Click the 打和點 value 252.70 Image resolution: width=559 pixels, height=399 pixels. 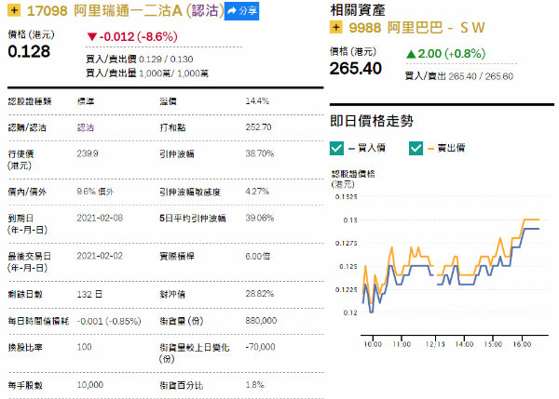(258, 127)
